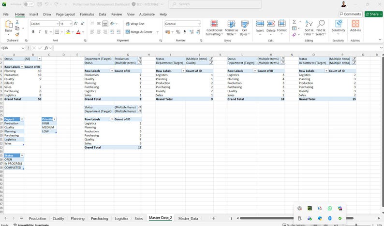
Task: Open Cell Styles gallery
Action: coord(245,28)
